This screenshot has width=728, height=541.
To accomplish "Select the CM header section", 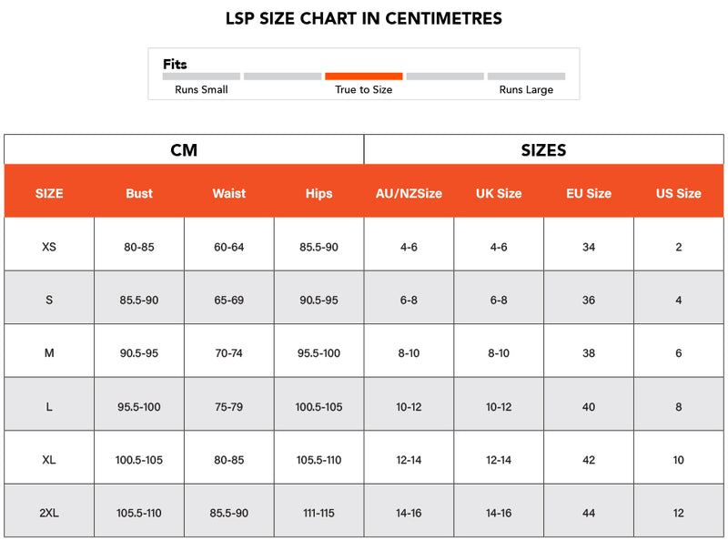I will (184, 150).
